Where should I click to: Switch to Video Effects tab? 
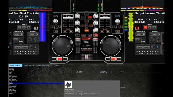(29, 65)
